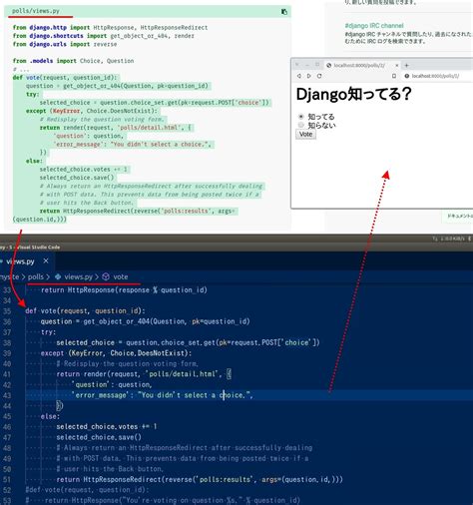Click 'from django.http import' line in docs
This screenshot has height=505, width=473.
click(x=110, y=27)
